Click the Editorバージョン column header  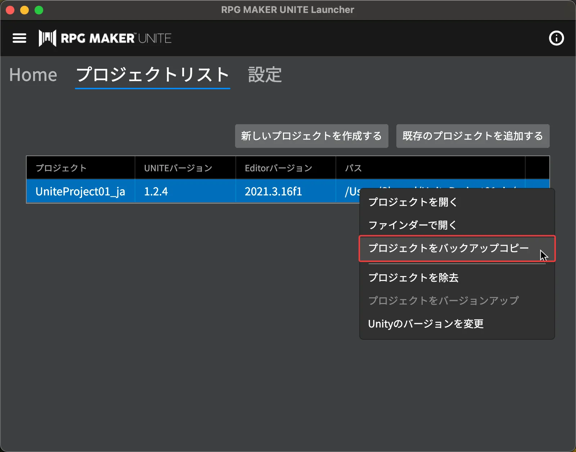[278, 168]
